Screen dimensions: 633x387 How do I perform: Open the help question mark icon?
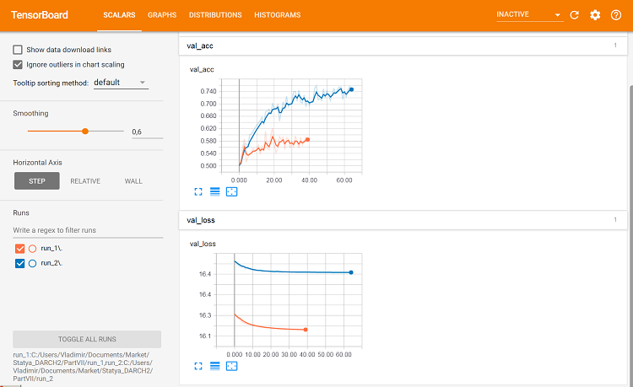(616, 15)
